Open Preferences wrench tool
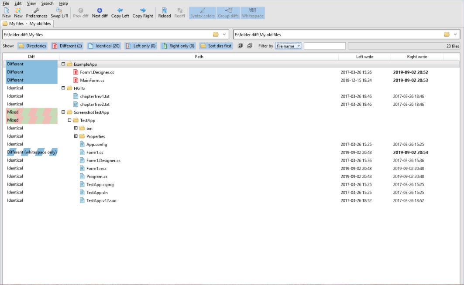 pyautogui.click(x=36, y=13)
